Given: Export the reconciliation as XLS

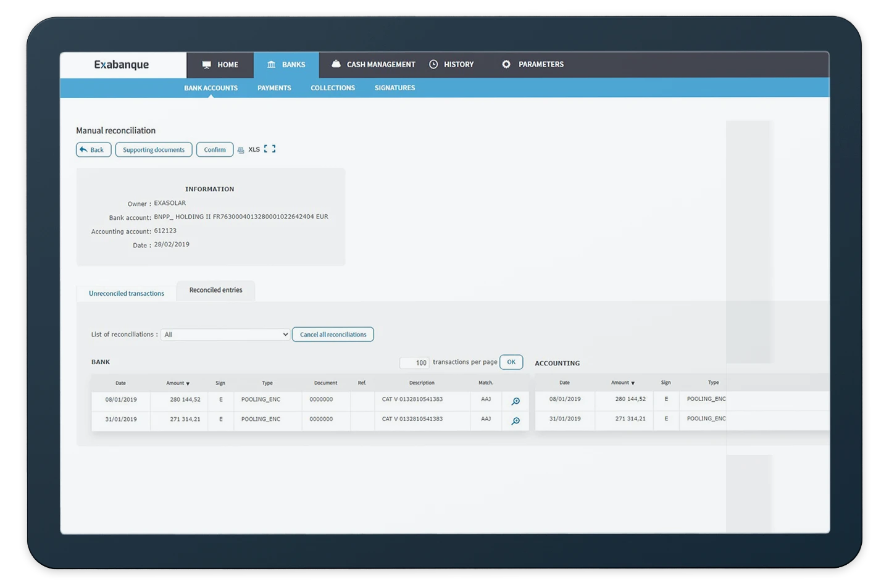Looking at the screenshot, I should click(x=254, y=150).
